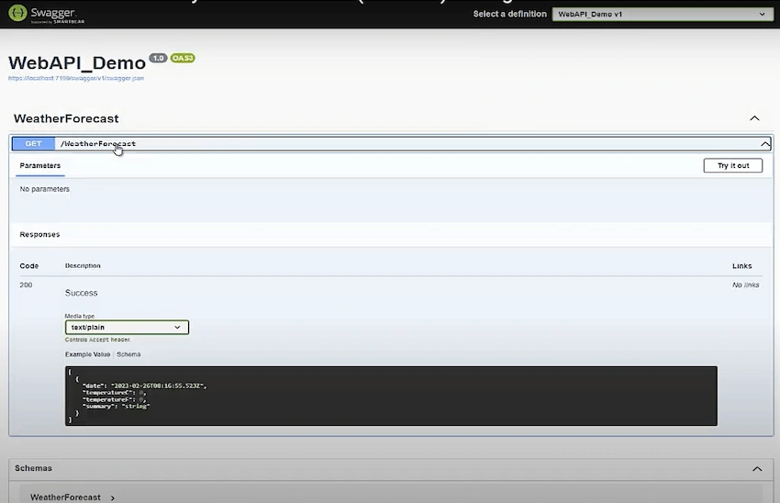Click the Success description text
Screen dimensions: 780x503
[x=81, y=293]
